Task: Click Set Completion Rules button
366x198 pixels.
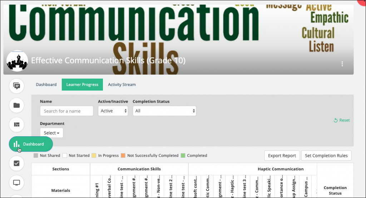Action: click(326, 156)
